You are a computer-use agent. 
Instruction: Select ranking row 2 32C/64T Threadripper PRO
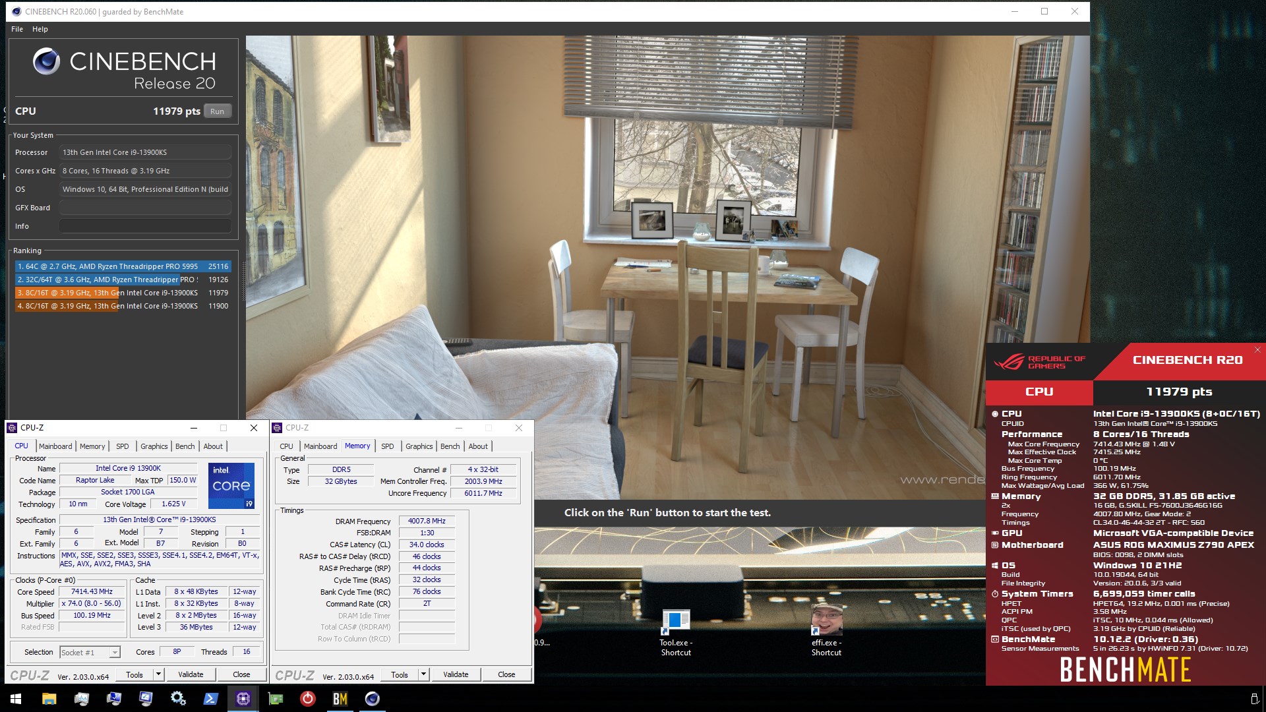123,280
